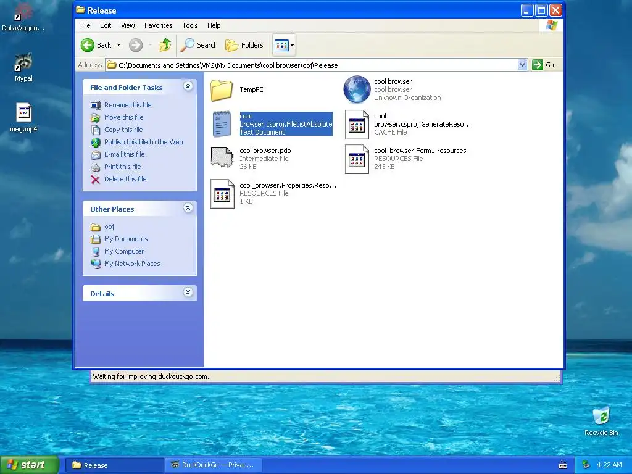This screenshot has height=474, width=632.
Task: Open the View menu
Action: click(x=128, y=25)
